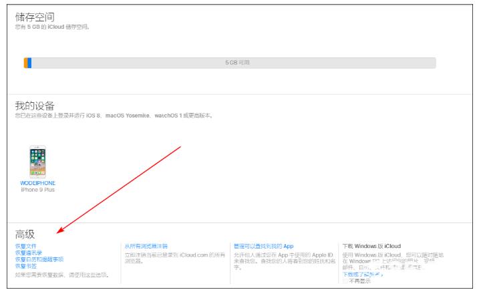The height and width of the screenshot is (292, 477).
Task: Click the 我的设备 heading
Action: pos(35,106)
